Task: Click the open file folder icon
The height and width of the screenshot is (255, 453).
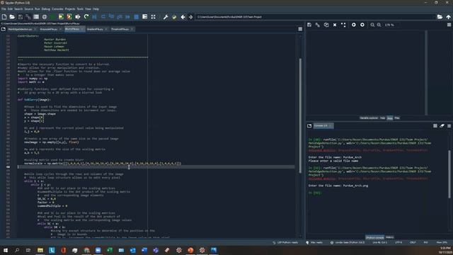Action: click(x=12, y=17)
